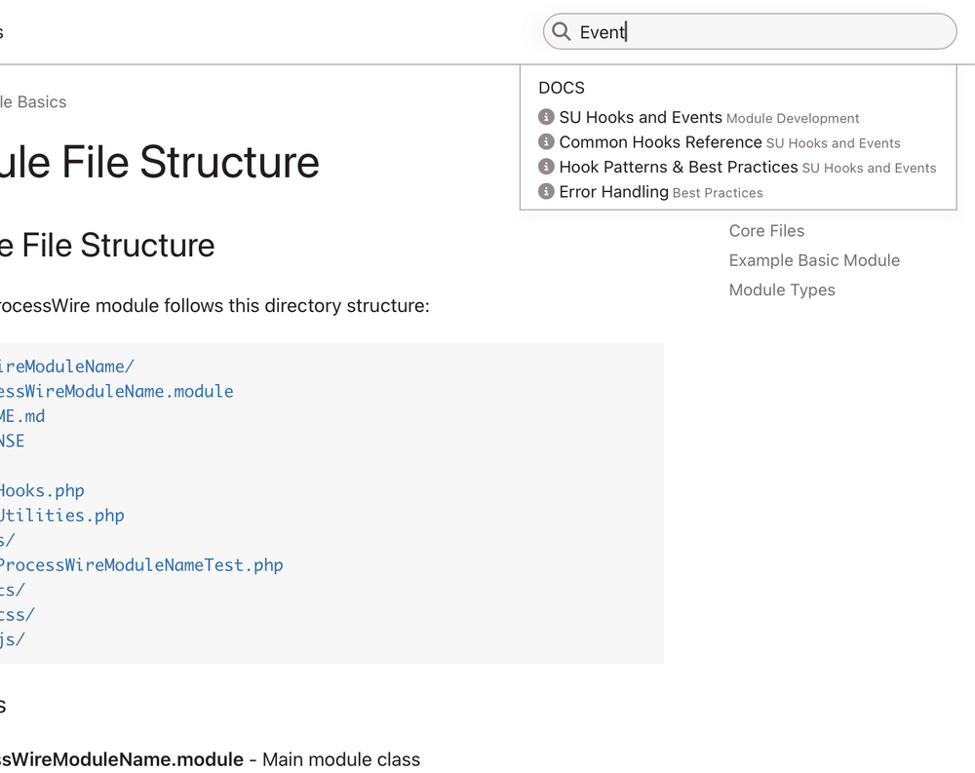Click the 'DOCS' heading in search dropdown

[x=562, y=88]
